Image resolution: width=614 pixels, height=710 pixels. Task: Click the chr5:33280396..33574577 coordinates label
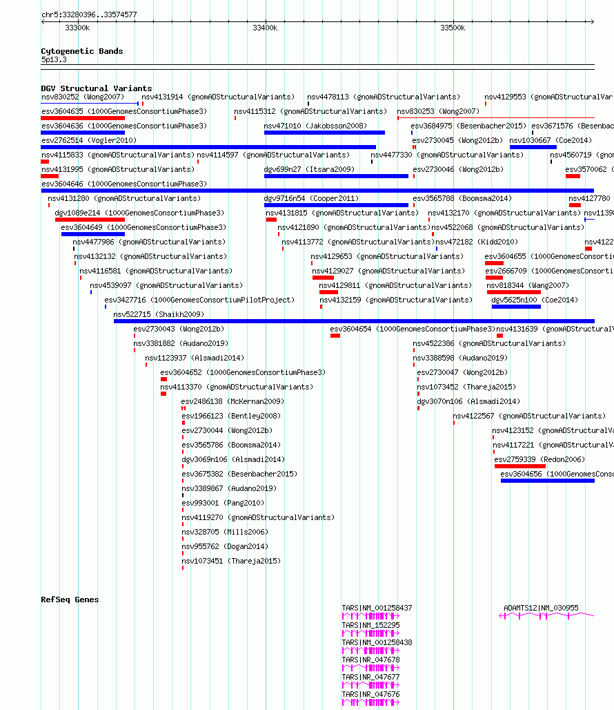(89, 15)
